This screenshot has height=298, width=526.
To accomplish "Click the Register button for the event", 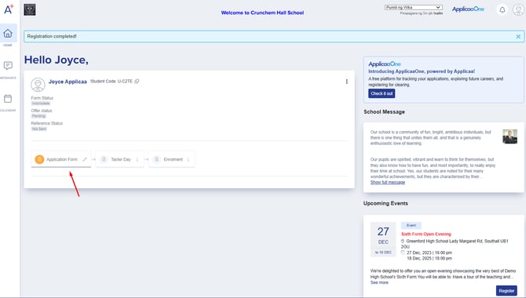I will click(506, 291).
